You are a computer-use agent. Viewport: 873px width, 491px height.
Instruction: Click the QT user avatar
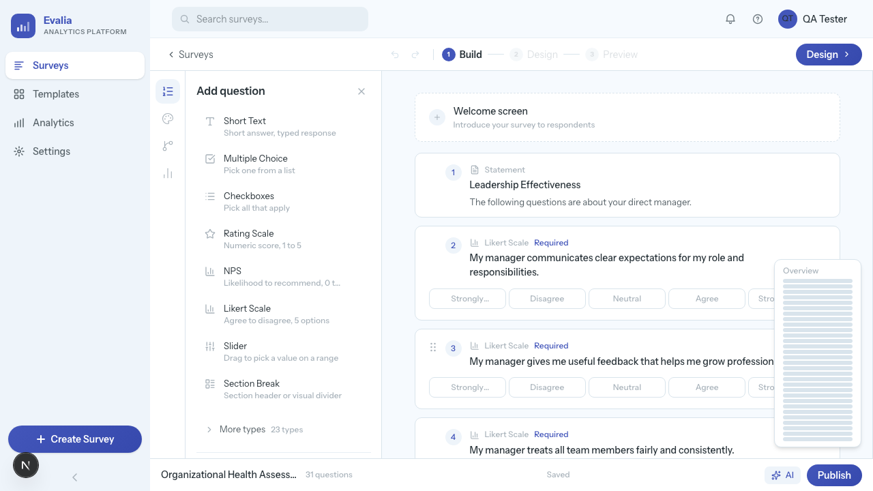coord(788,19)
